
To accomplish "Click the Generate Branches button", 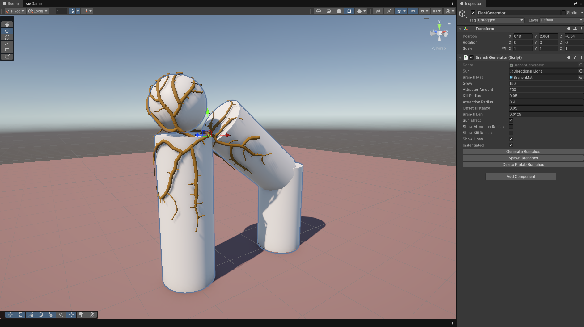I will click(x=523, y=152).
